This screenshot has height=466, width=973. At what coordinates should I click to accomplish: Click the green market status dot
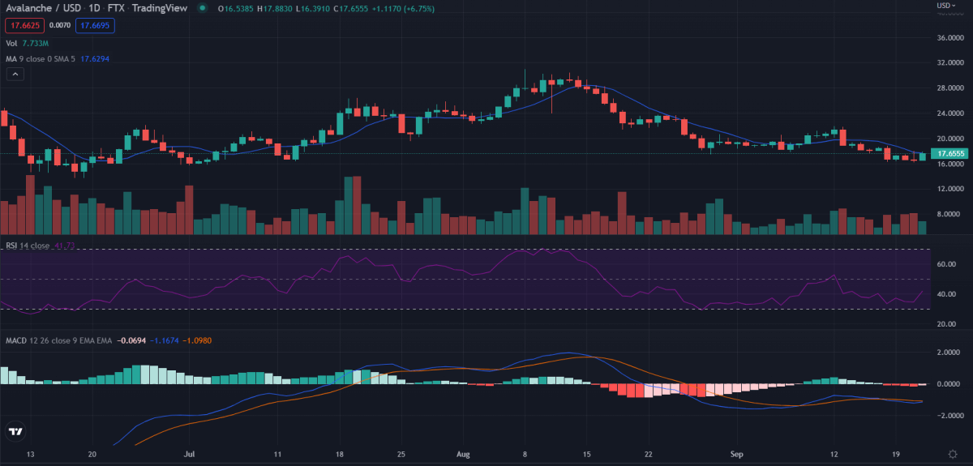click(x=202, y=9)
